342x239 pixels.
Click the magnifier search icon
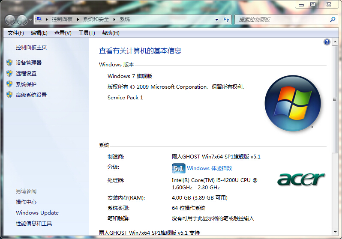[333, 20]
